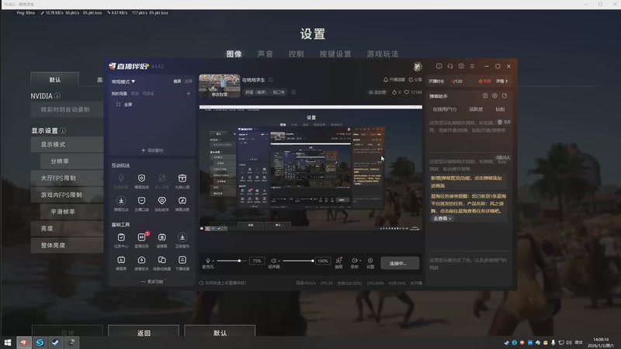The image size is (621, 349).
Task: Open headset support icon in title bar
Action: coord(450,66)
